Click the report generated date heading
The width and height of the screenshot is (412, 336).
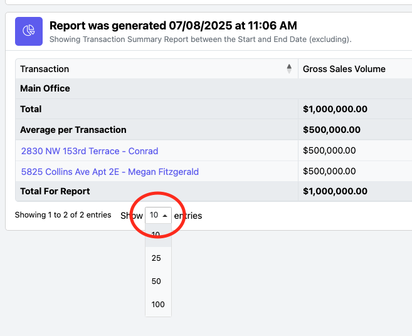pos(173,26)
